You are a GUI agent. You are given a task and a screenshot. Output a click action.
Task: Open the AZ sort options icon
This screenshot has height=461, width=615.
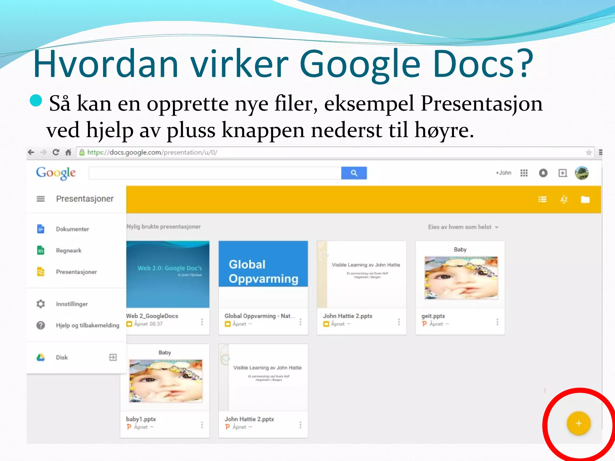[x=564, y=200]
